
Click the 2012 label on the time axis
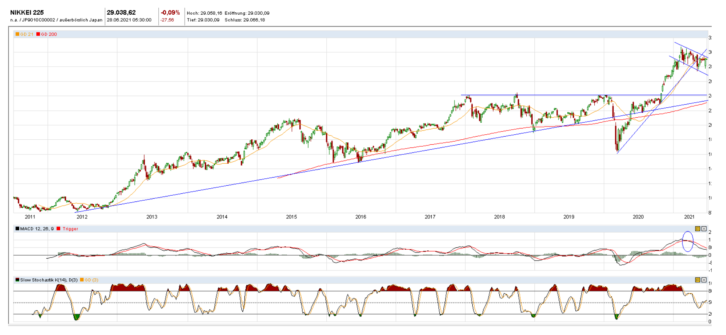pyautogui.click(x=82, y=217)
